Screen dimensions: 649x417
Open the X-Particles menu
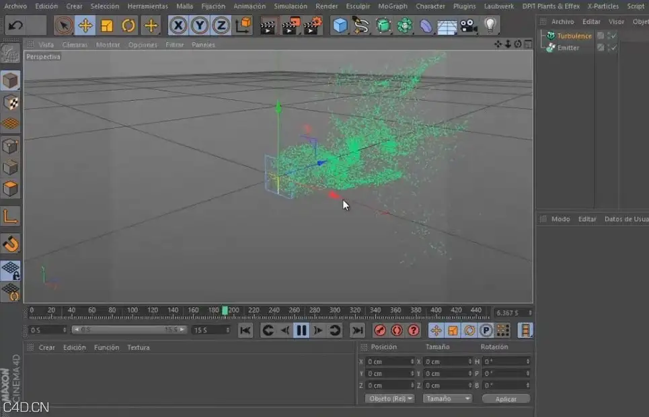click(x=603, y=6)
